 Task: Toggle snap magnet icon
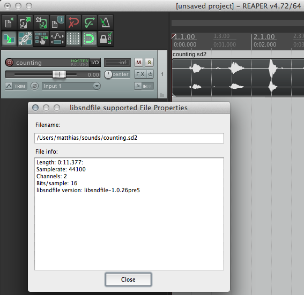coord(90,39)
